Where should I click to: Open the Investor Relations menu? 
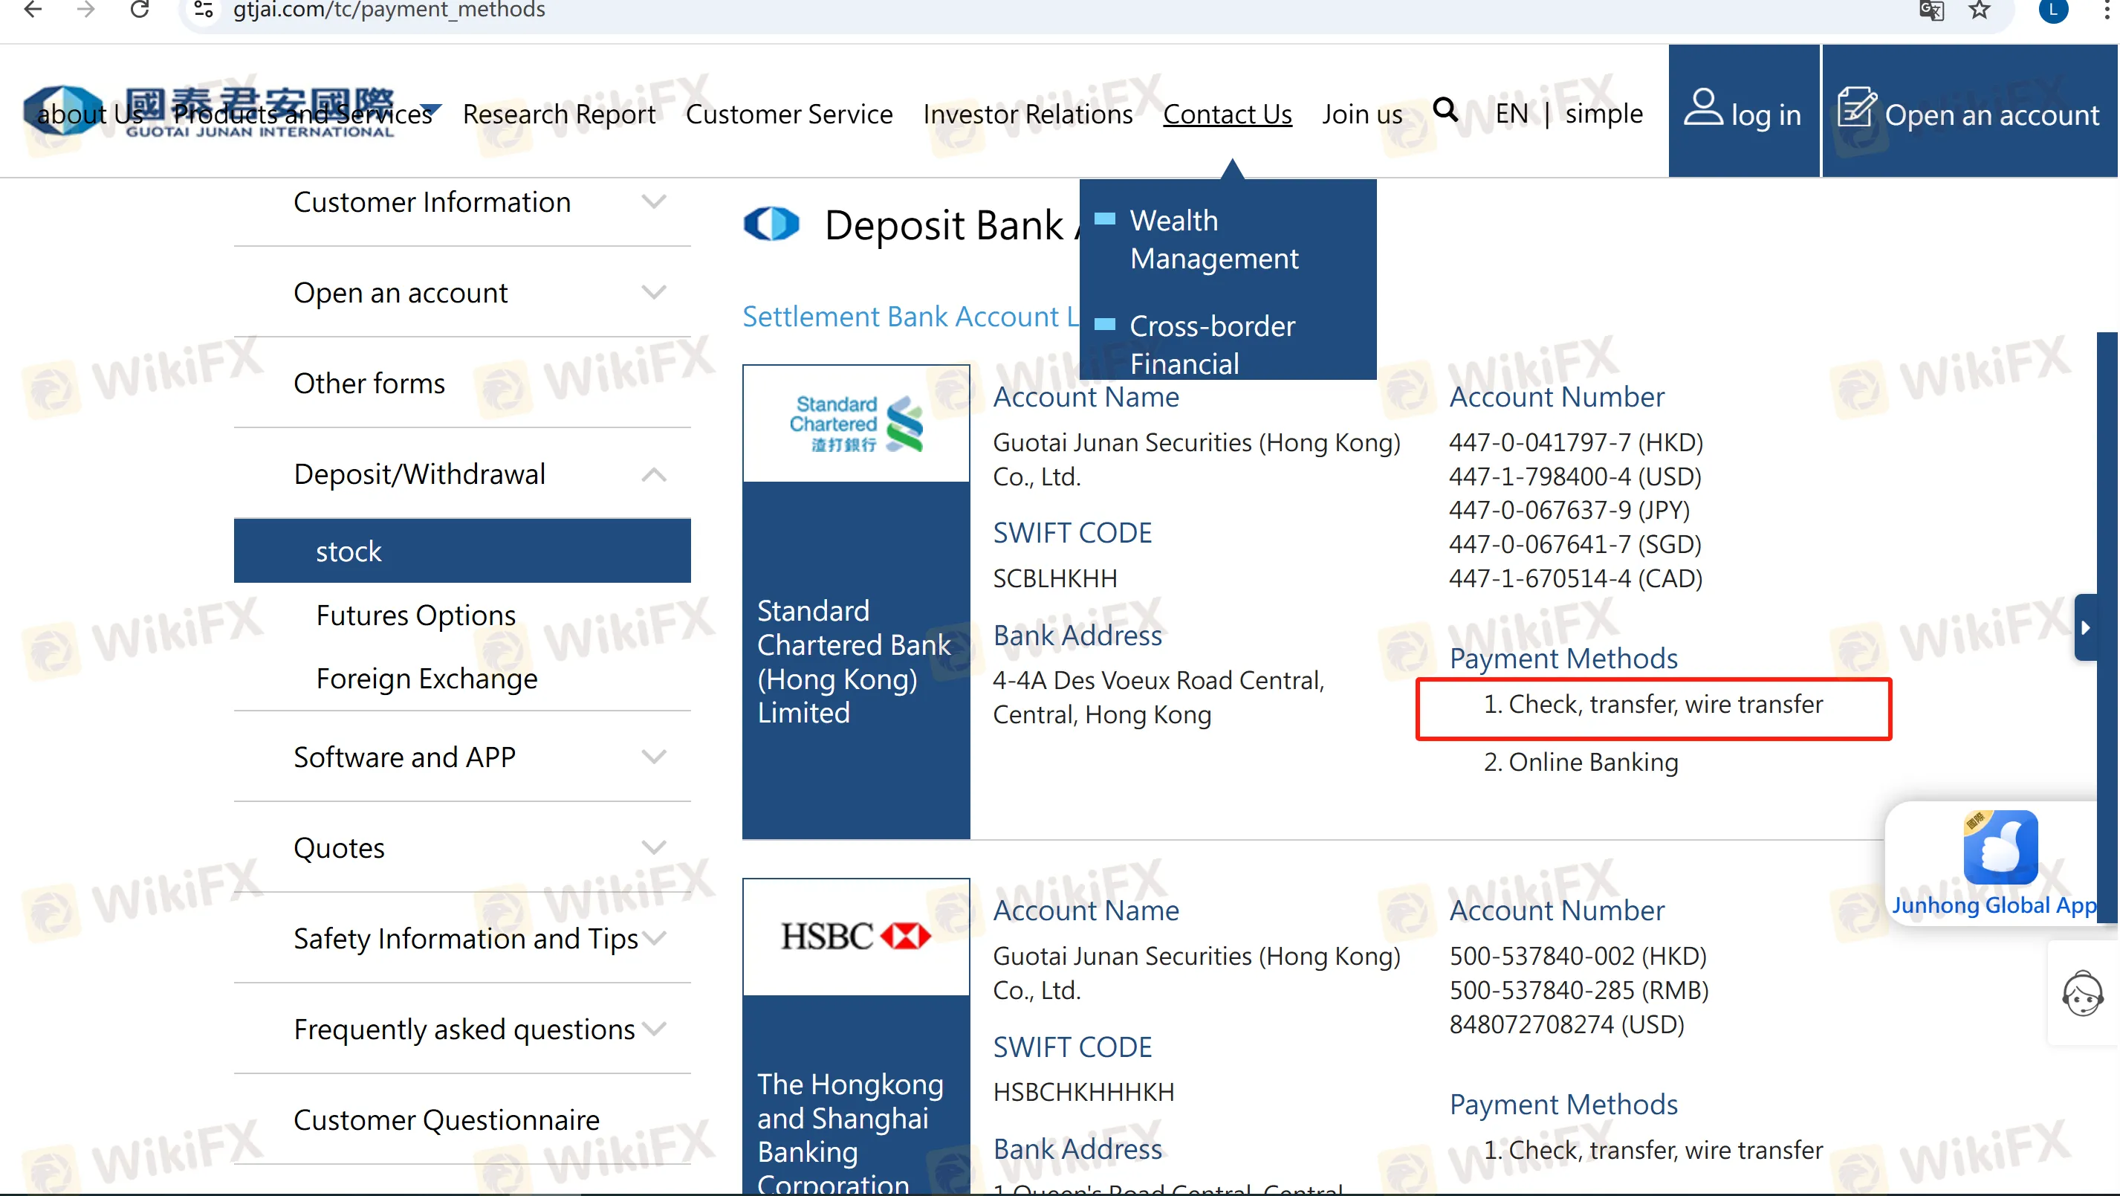[x=1027, y=114]
